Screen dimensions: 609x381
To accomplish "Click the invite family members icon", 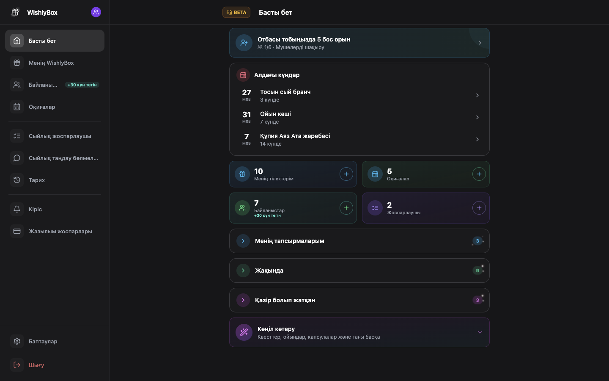I will [244, 43].
